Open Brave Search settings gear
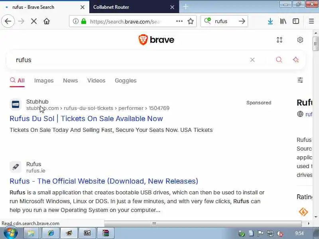Image resolution: width=319 pixels, height=239 pixels. [x=300, y=40]
